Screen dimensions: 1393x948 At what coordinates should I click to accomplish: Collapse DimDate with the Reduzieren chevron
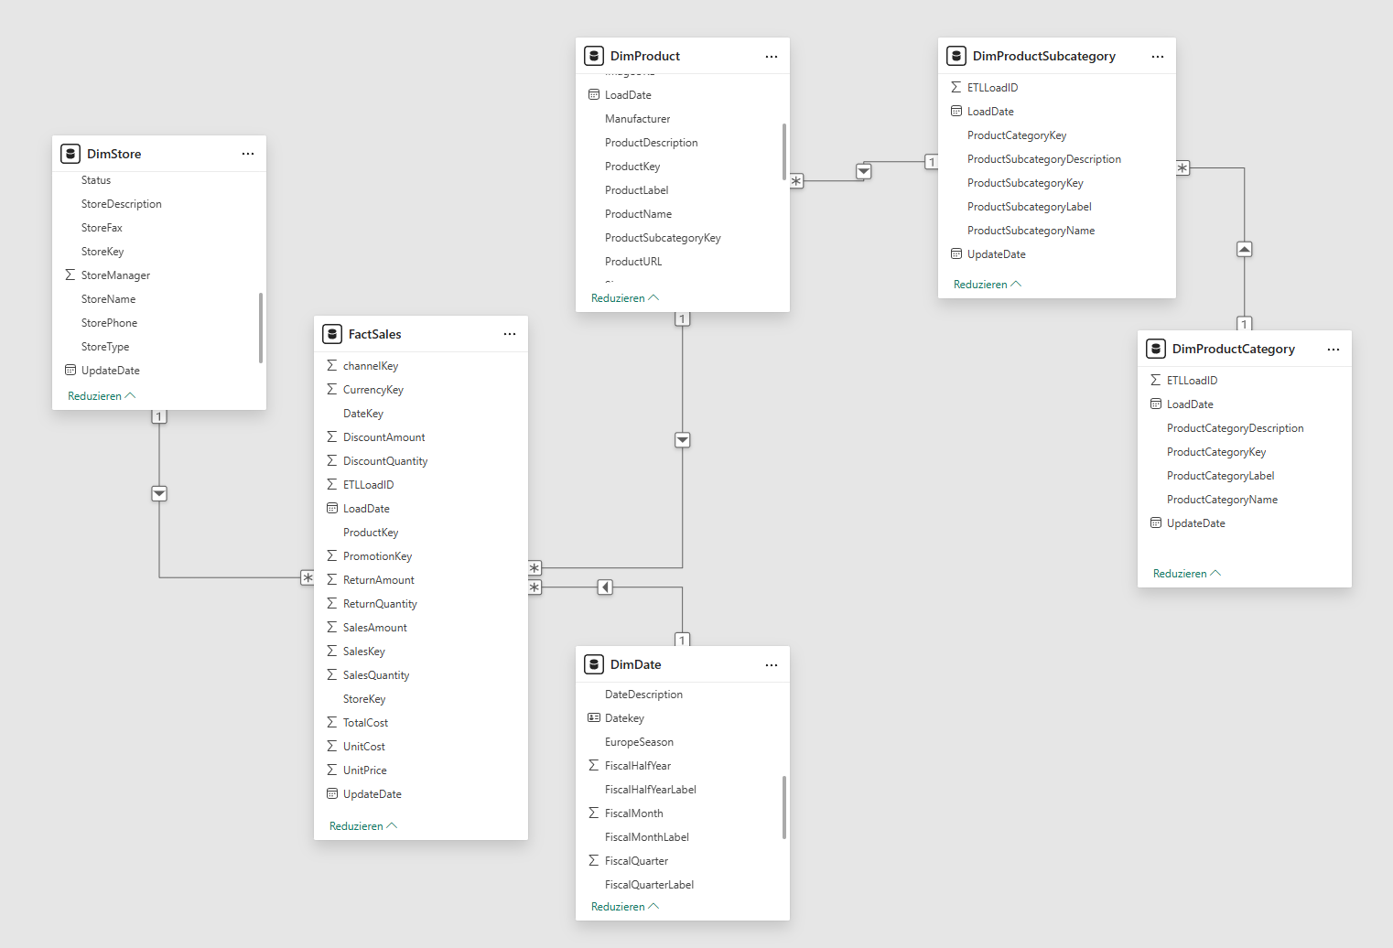click(624, 906)
